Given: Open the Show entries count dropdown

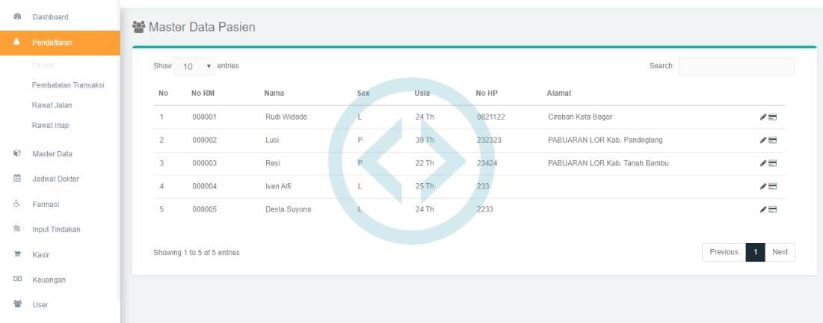Looking at the screenshot, I should [x=195, y=67].
